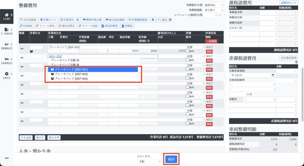Open the 印紙代 dropdown

point(259,99)
